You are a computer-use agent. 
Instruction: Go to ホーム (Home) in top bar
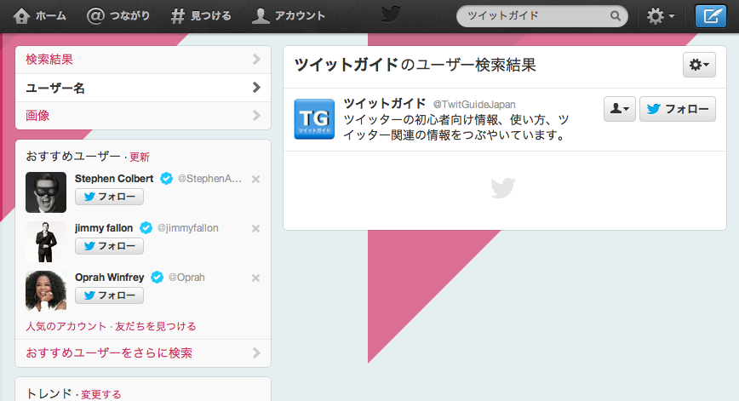(39, 16)
